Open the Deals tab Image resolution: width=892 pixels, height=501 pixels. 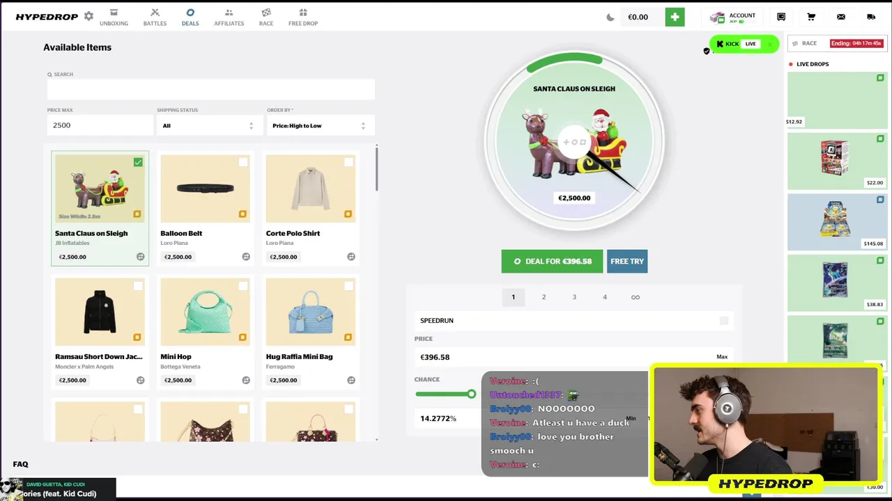pos(190,17)
